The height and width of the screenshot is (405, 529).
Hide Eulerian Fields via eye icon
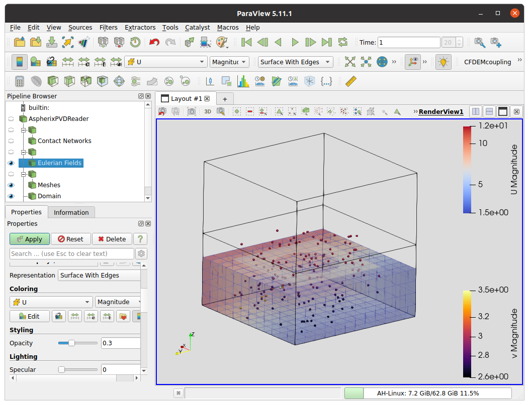point(11,163)
